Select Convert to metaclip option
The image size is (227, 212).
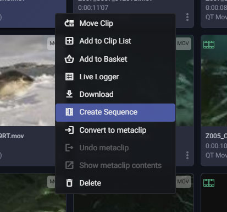tap(115, 130)
